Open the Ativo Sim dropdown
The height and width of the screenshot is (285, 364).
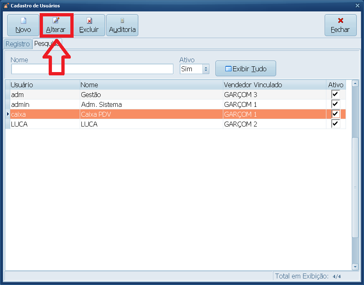tap(206, 69)
